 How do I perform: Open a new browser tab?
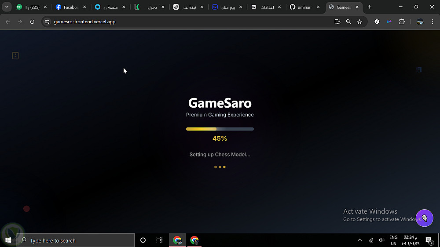click(x=370, y=7)
